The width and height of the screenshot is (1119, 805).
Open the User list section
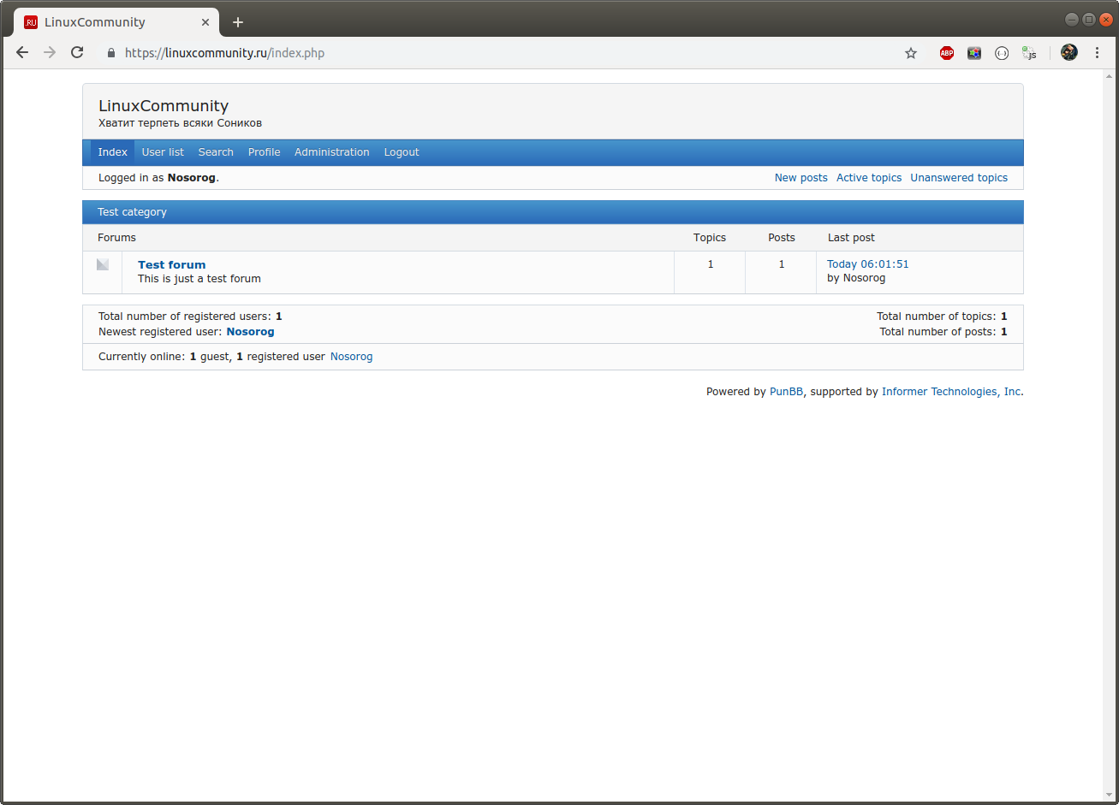tap(162, 151)
